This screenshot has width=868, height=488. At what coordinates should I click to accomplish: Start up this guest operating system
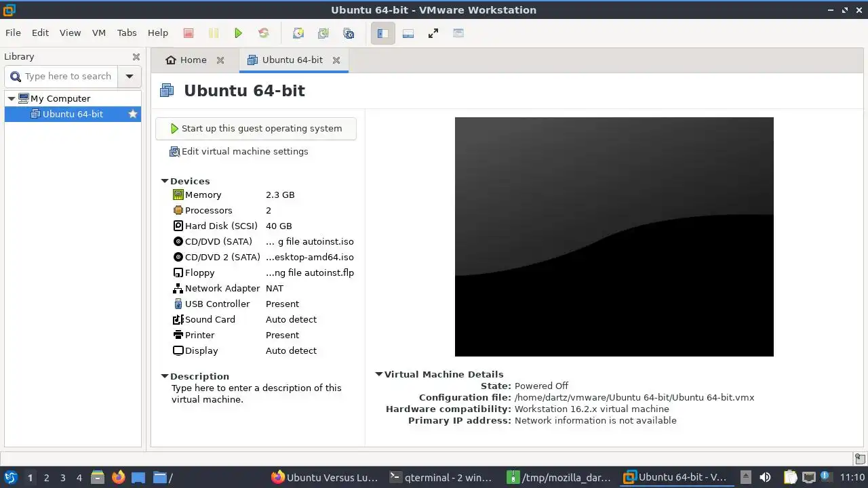[256, 128]
